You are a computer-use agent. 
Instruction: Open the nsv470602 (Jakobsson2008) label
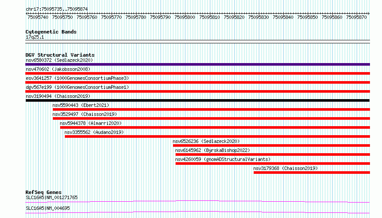point(58,69)
